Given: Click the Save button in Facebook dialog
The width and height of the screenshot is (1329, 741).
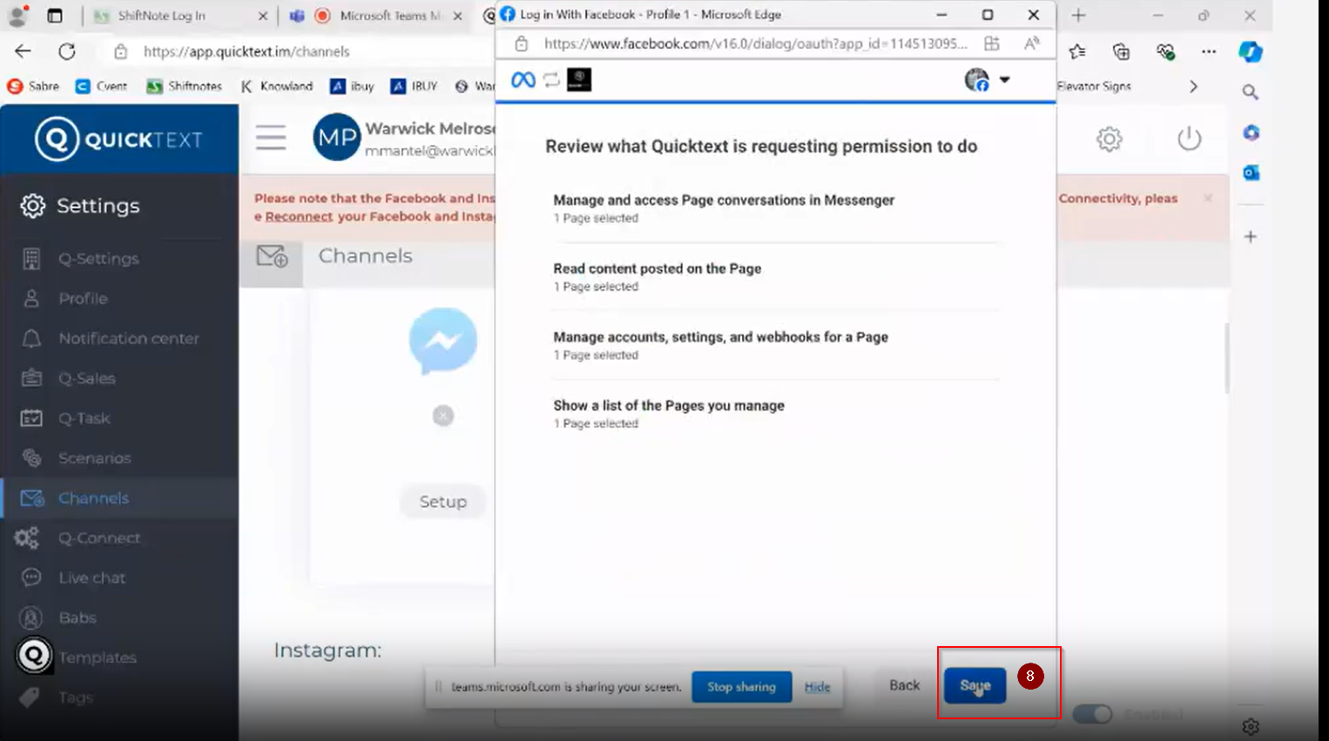Looking at the screenshot, I should (975, 685).
